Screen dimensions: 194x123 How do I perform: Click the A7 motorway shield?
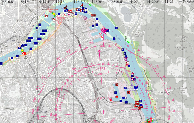tap(72, 33)
